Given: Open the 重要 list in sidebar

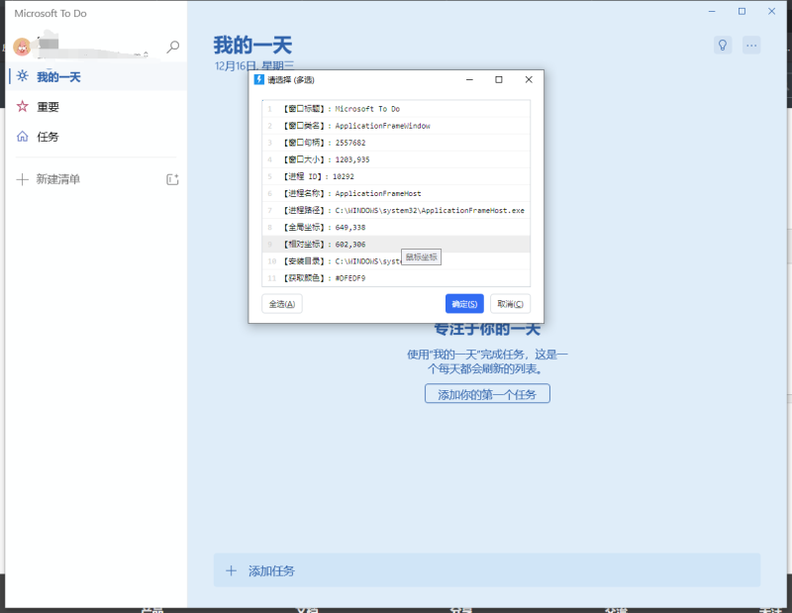Looking at the screenshot, I should pyautogui.click(x=96, y=107).
